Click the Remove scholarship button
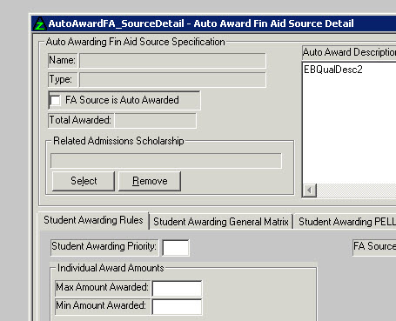The image size is (396, 321). point(150,181)
